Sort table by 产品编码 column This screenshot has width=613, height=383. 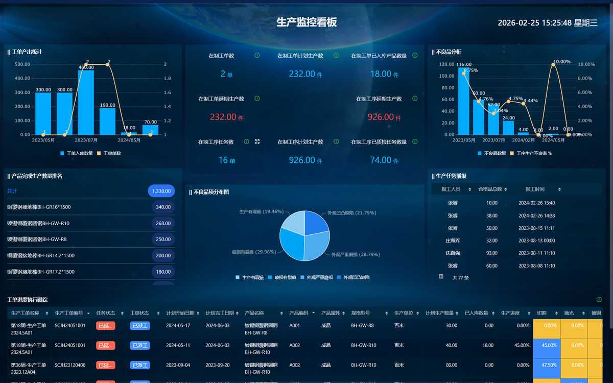pyautogui.click(x=314, y=313)
